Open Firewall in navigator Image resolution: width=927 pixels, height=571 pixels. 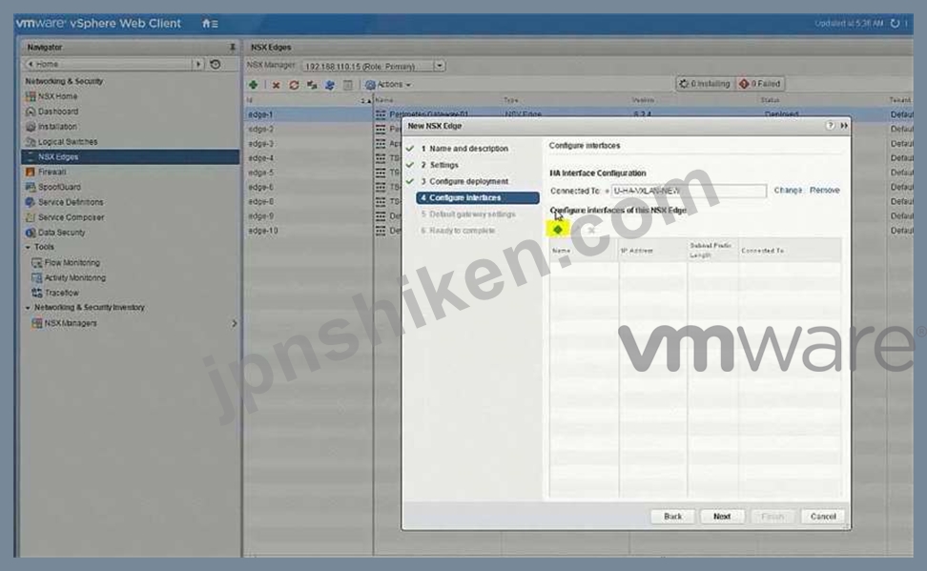click(x=46, y=172)
